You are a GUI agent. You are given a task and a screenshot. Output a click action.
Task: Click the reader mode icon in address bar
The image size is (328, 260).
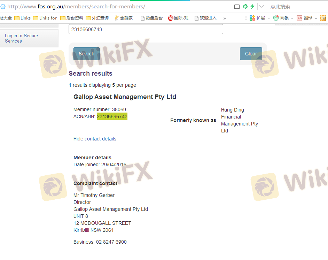pos(237,7)
